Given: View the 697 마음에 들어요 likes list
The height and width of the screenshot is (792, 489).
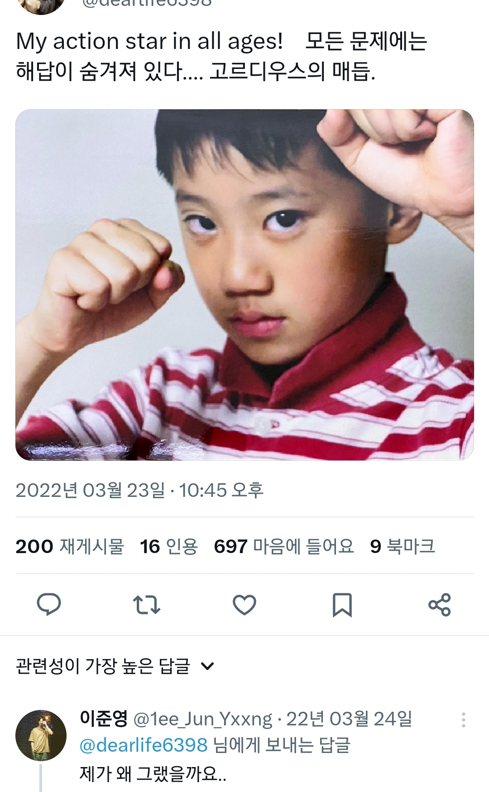Looking at the screenshot, I should coord(284,546).
